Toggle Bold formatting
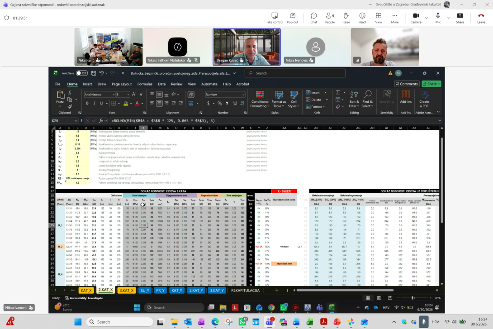493x329 pixels. pos(87,103)
